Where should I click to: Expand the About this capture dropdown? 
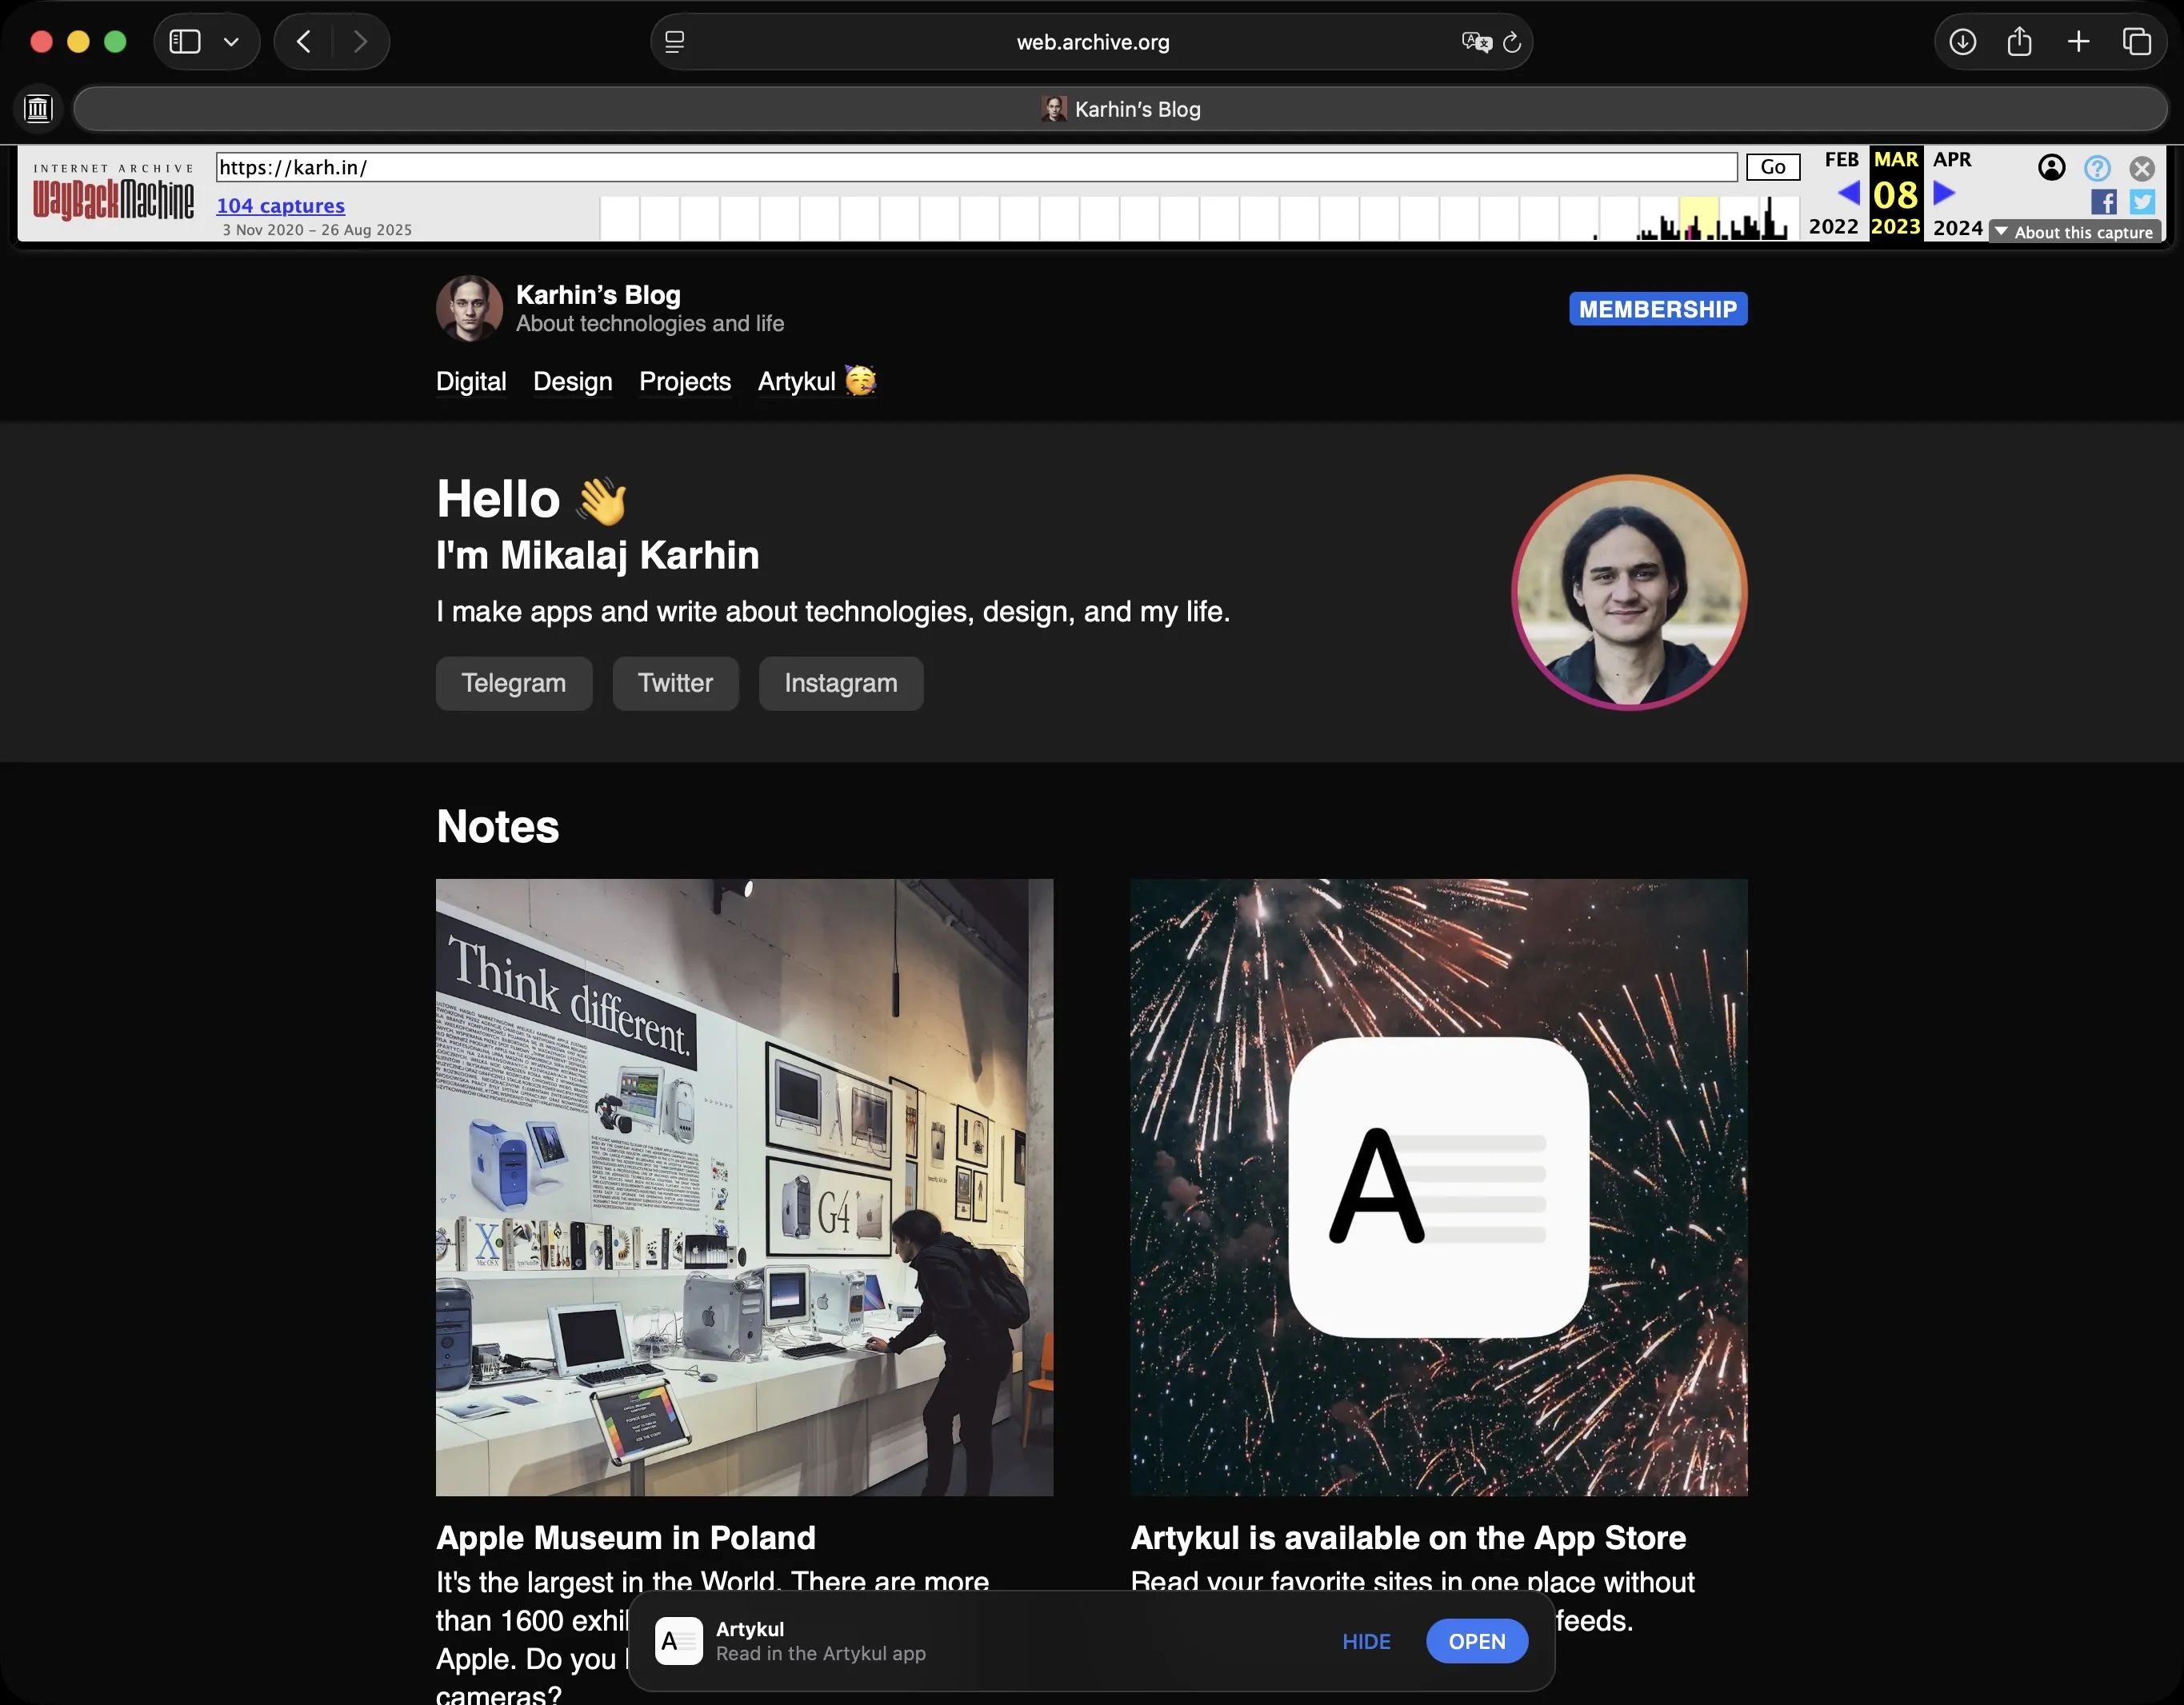[x=2075, y=232]
